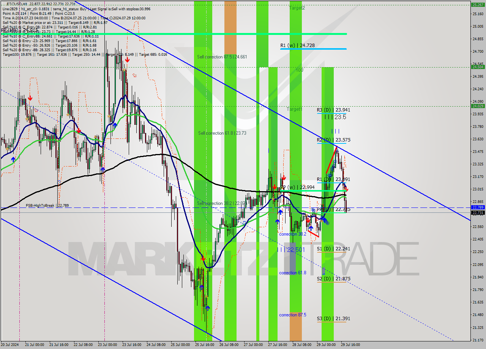Click the '| | | 22.501' level label
This screenshot has width=486, height=349.
click(291, 250)
